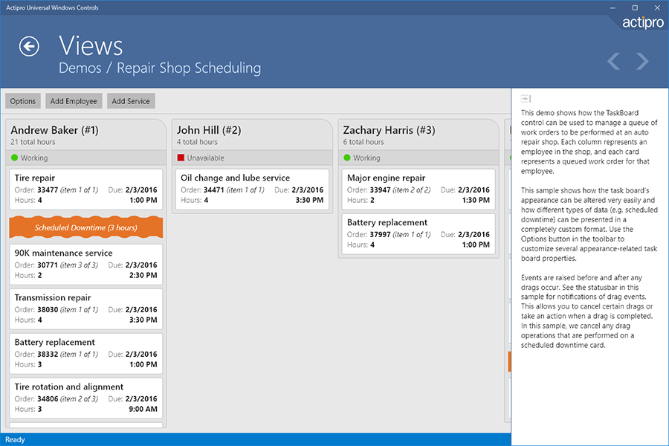The image size is (669, 446).
Task: Click the Transmission repair card
Action: tap(85, 309)
